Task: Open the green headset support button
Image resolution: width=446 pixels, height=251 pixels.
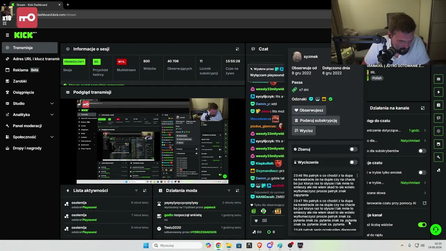Action: 435,229
